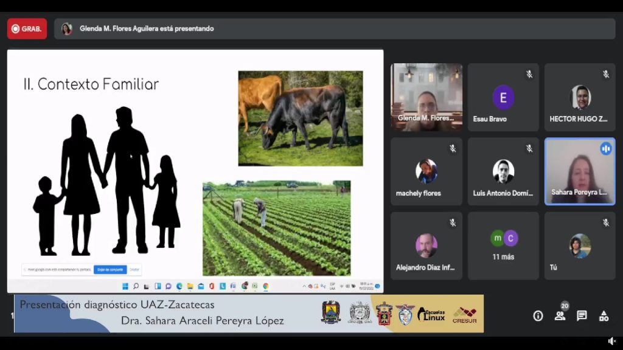
Task: Open the chat panel icon
Action: click(x=582, y=316)
